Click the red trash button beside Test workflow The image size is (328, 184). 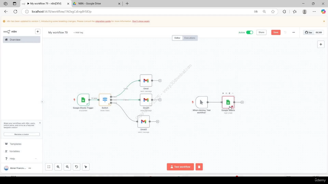(199, 167)
